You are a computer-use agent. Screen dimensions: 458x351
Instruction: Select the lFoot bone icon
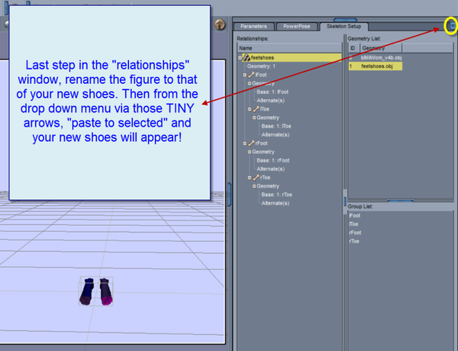[x=251, y=75]
